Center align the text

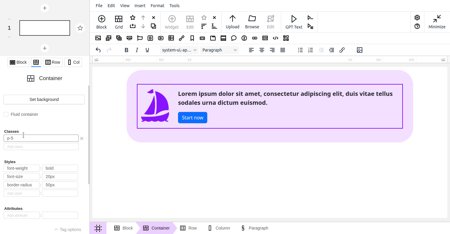pyautogui.click(x=262, y=50)
